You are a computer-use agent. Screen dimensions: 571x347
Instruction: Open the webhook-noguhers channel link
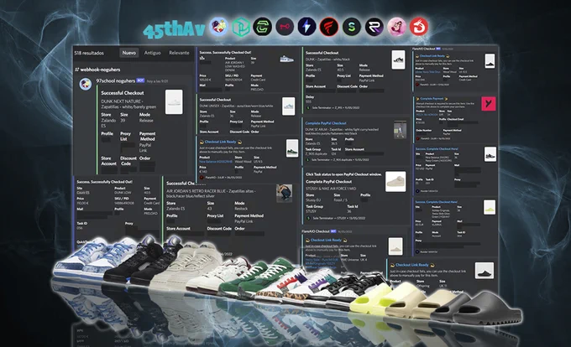(x=100, y=70)
